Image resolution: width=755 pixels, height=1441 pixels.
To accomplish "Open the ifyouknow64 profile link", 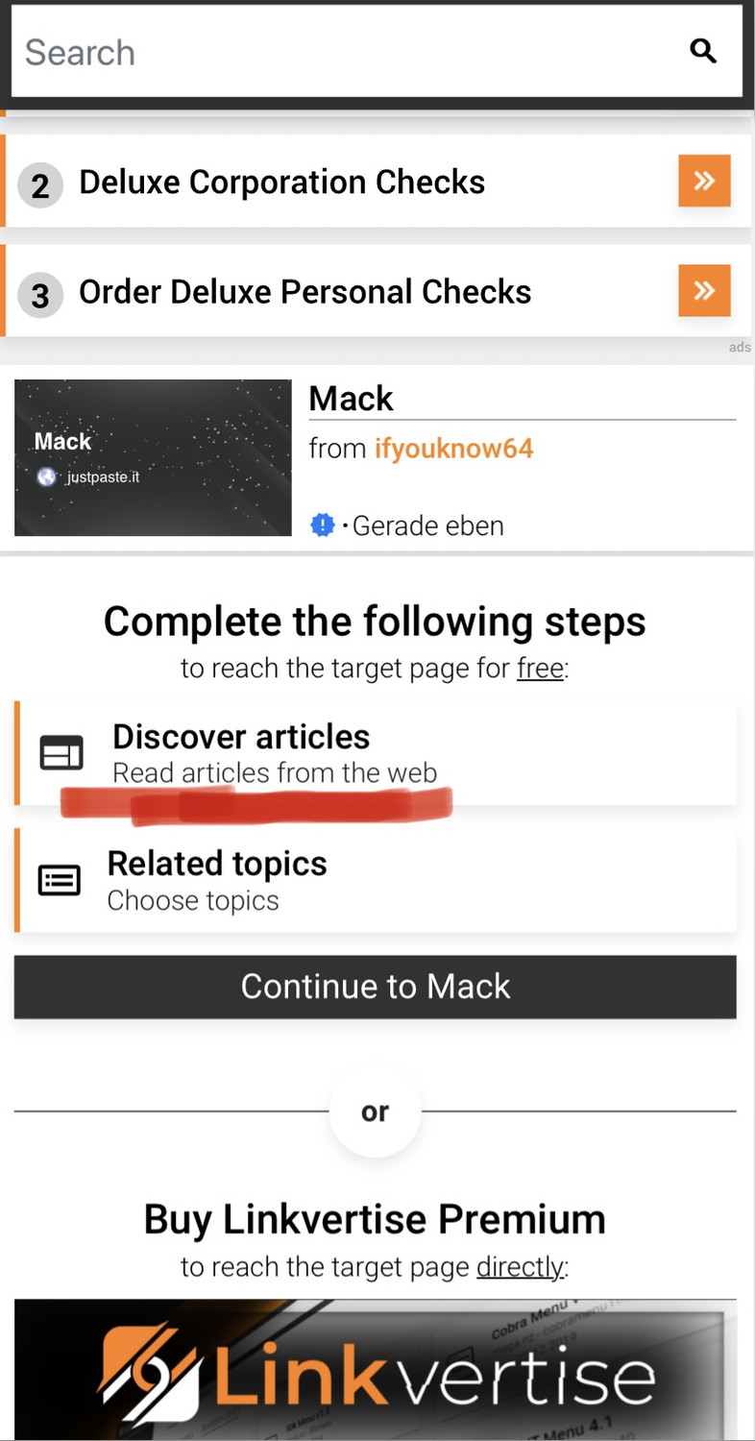I will [453, 448].
